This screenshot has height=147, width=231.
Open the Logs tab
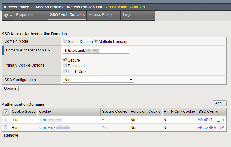point(127,15)
